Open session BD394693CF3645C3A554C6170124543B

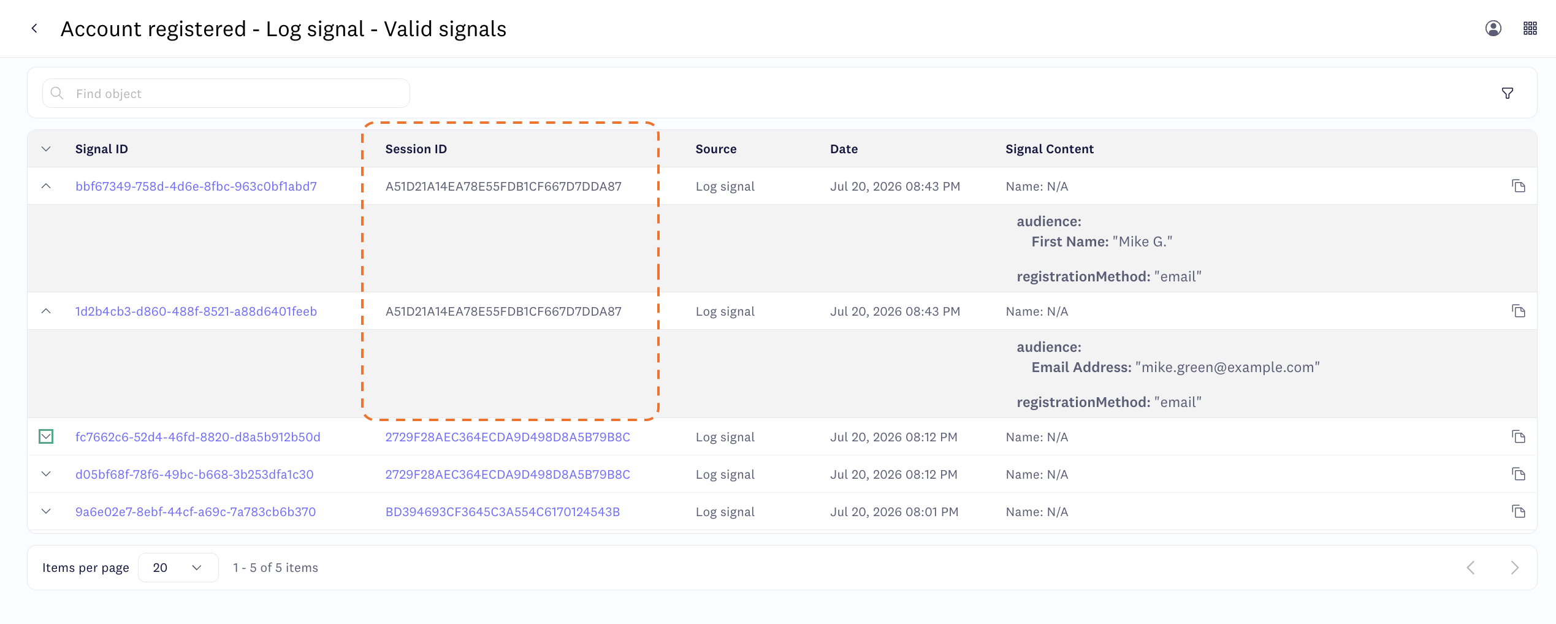point(503,512)
